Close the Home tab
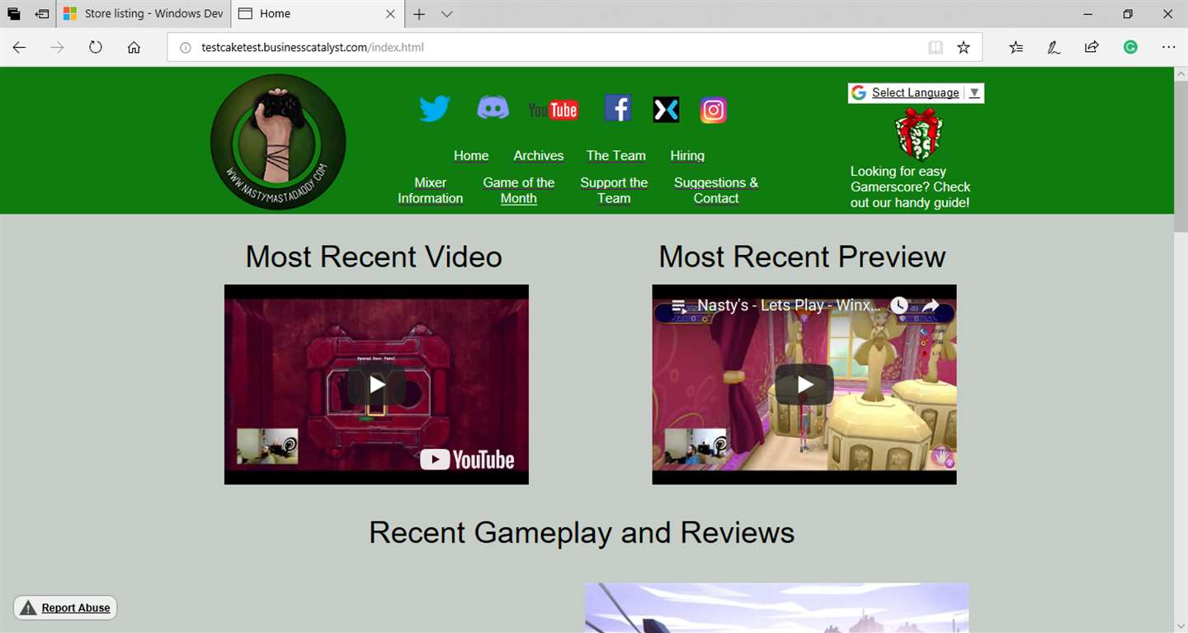 [x=390, y=14]
